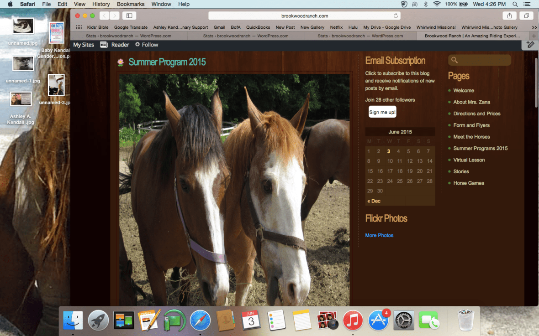539x336 pixels.
Task: Click Follow in the WordPress toolbar
Action: coord(147,45)
